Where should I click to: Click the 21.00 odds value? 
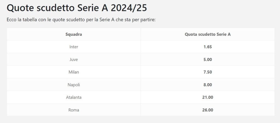(208, 97)
